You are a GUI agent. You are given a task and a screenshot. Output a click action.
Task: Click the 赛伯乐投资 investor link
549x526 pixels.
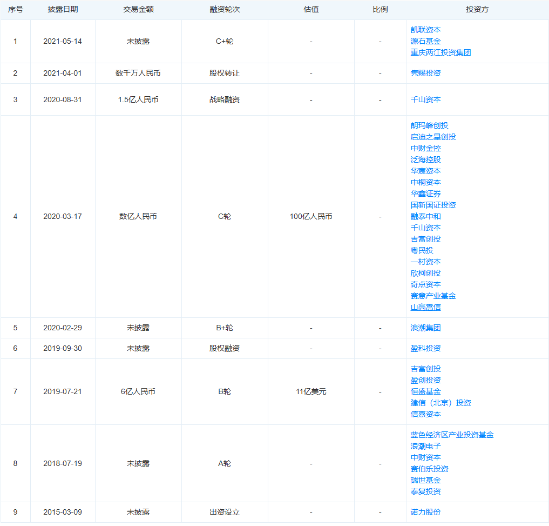click(429, 469)
